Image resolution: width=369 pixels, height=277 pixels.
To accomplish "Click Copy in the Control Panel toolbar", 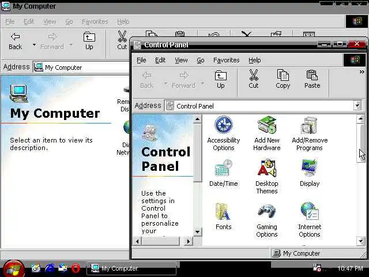I will [x=283, y=79].
